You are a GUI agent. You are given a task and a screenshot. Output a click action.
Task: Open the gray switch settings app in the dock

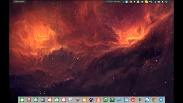tap(43, 100)
